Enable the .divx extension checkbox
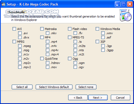The image size is (134, 104). 20,37
